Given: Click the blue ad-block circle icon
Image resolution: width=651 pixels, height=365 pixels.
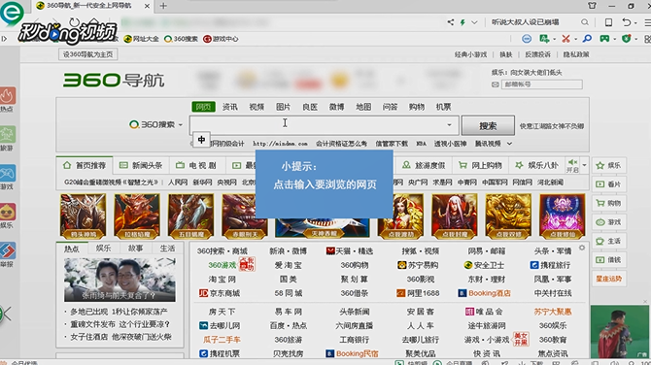Looking at the screenshot, I should coord(527,39).
